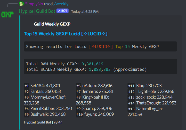Open the Hypixel Guild Bot name
The width and height of the screenshot is (186, 130).
[37, 11]
